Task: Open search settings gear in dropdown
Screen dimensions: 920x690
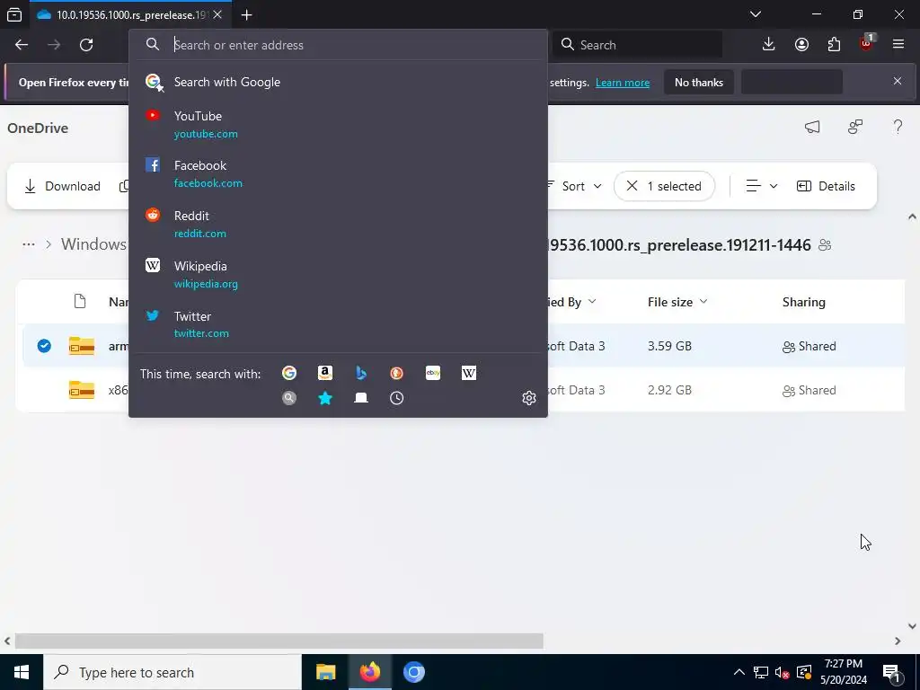Action: coord(528,398)
